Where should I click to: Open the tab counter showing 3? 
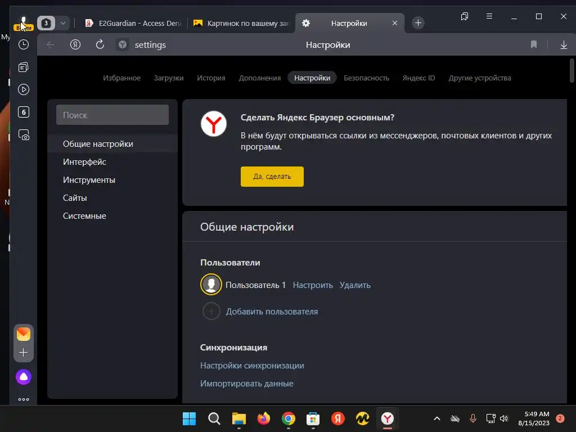pyautogui.click(x=46, y=23)
